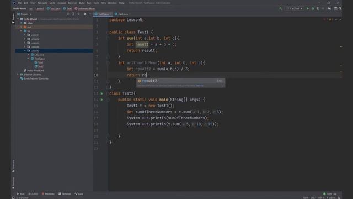This screenshot has height=199, width=353.
Task: Click the Build Project hammer icon
Action: pyautogui.click(x=281, y=9)
